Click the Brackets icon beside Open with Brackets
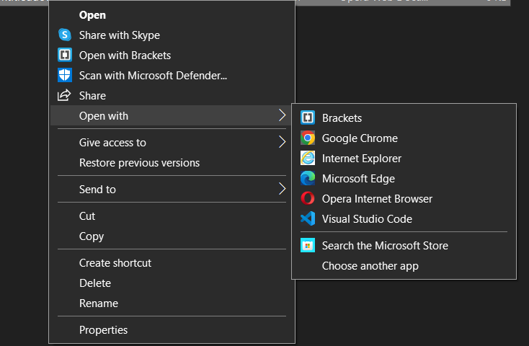Viewport: 529px width, 346px height. [65, 56]
